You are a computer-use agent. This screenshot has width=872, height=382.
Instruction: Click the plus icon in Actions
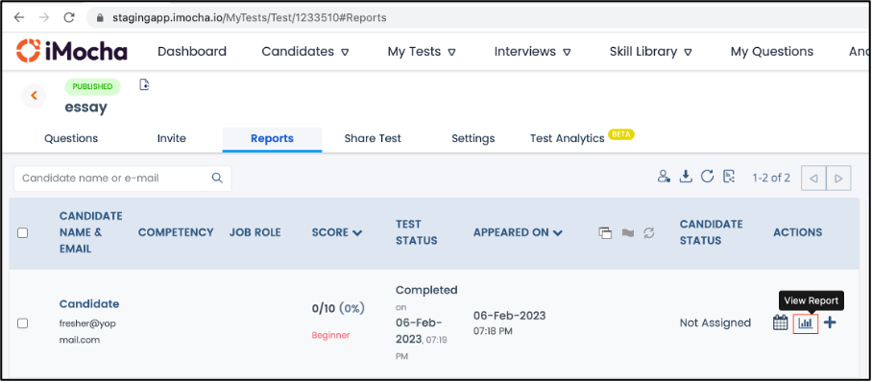(830, 322)
